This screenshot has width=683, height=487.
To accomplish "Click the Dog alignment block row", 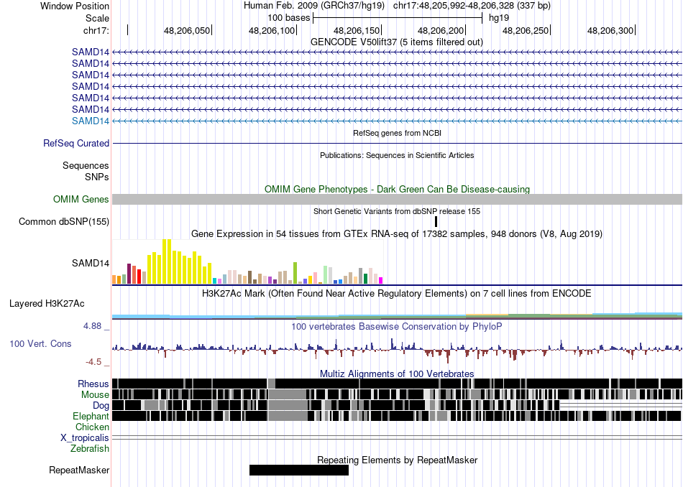I will point(398,405).
